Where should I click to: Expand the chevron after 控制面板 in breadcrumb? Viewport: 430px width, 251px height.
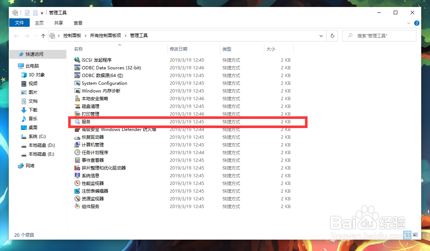tap(85, 36)
